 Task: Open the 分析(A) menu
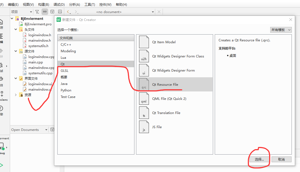74,4
